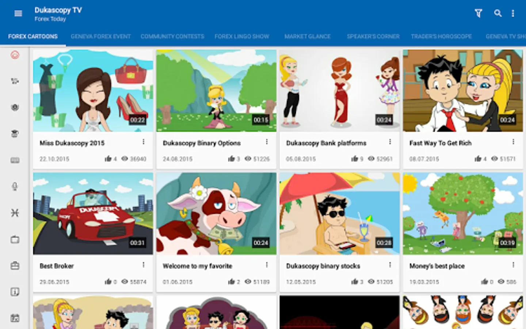The height and width of the screenshot is (329, 526).
Task: Open the top-bar overflow menu
Action: 513,14
